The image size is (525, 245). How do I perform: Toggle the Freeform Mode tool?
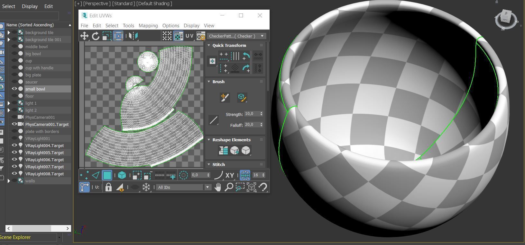[118, 36]
